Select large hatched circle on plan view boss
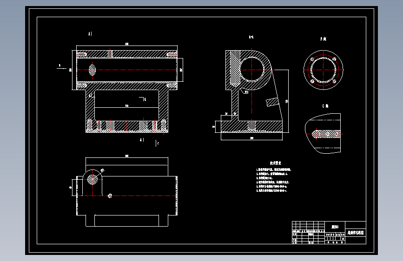This screenshot has width=403, height=261. 92,179
